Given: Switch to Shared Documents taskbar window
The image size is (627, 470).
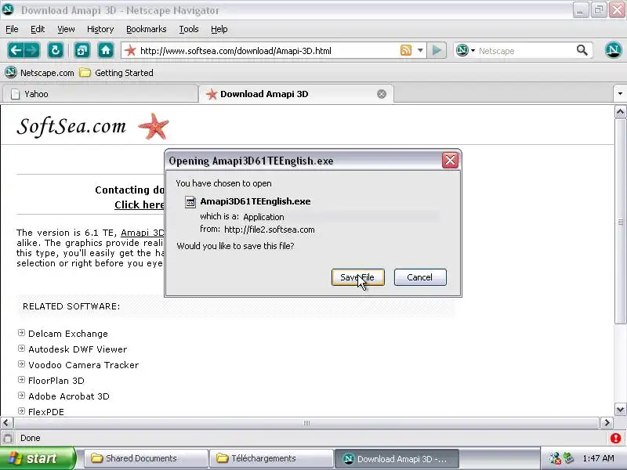Looking at the screenshot, I should [147, 458].
